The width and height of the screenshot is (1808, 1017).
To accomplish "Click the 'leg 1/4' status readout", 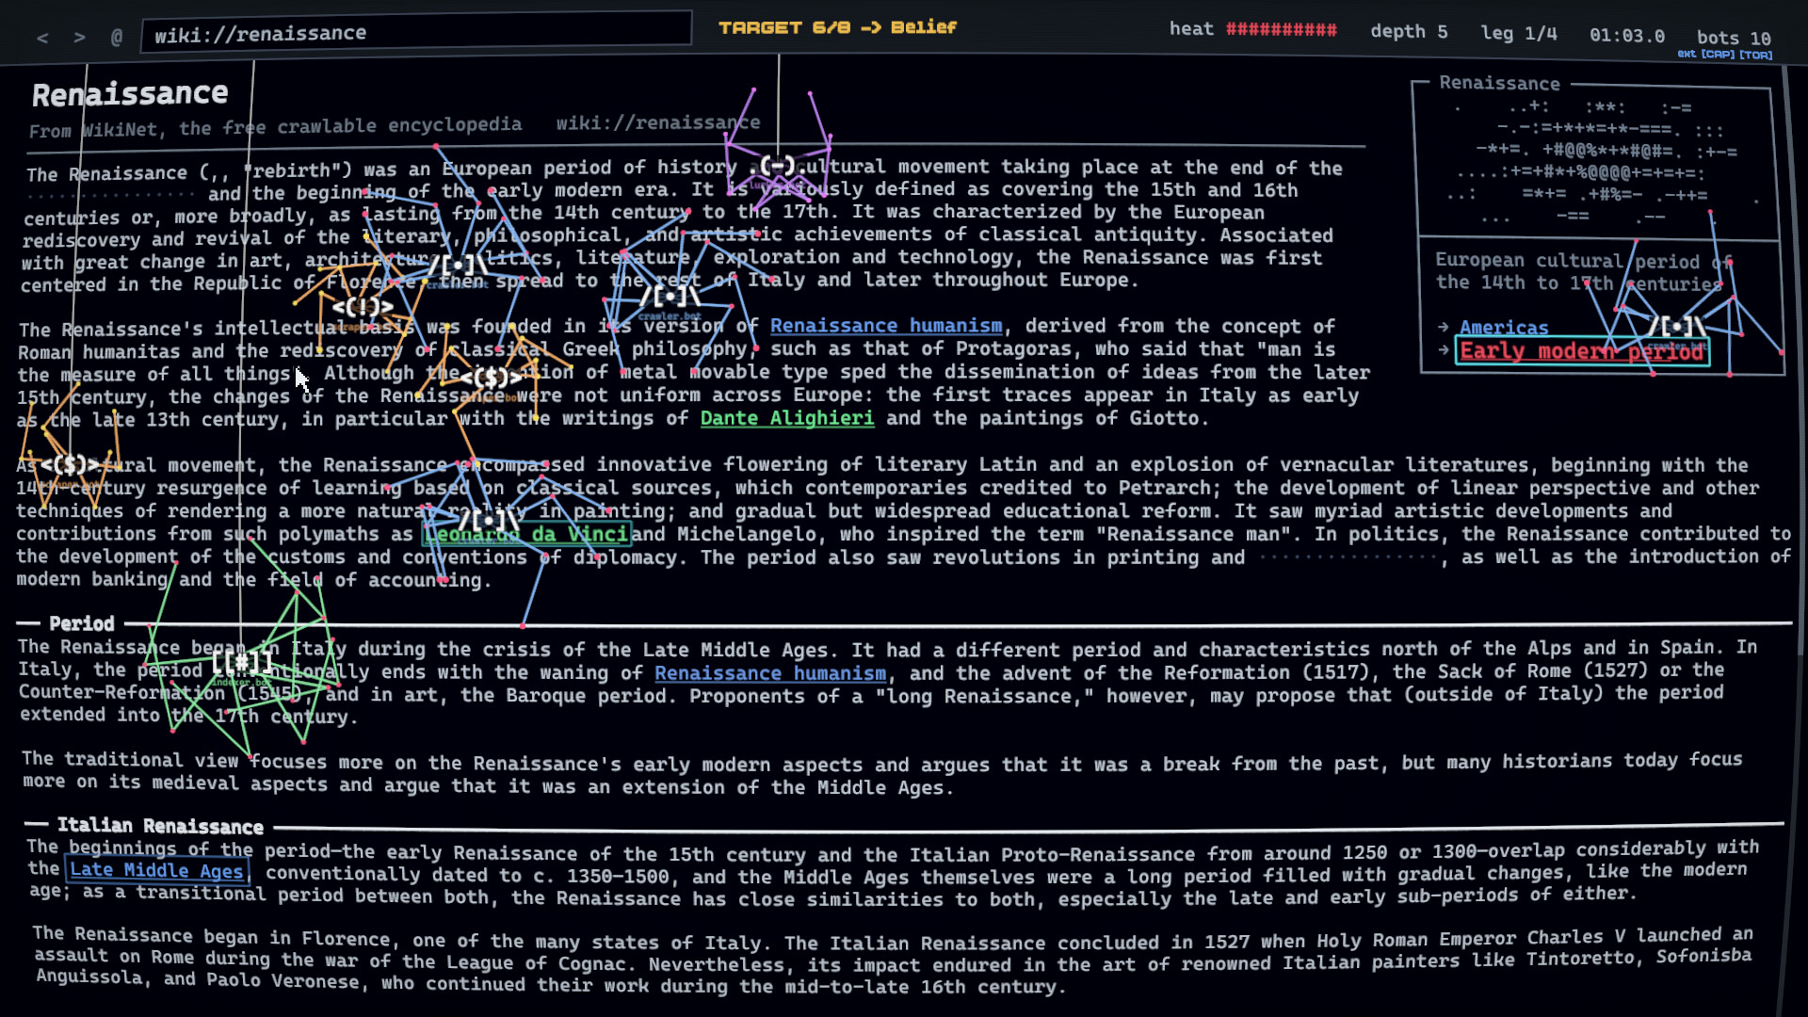I will tap(1519, 33).
